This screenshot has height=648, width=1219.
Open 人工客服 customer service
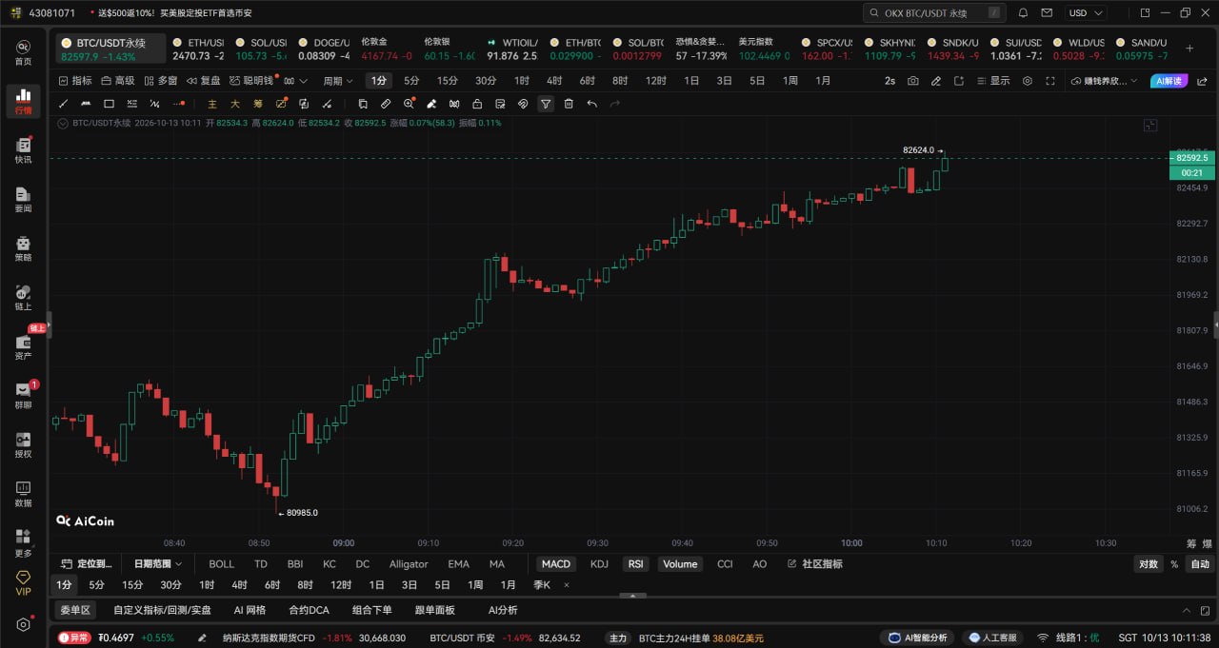point(991,638)
